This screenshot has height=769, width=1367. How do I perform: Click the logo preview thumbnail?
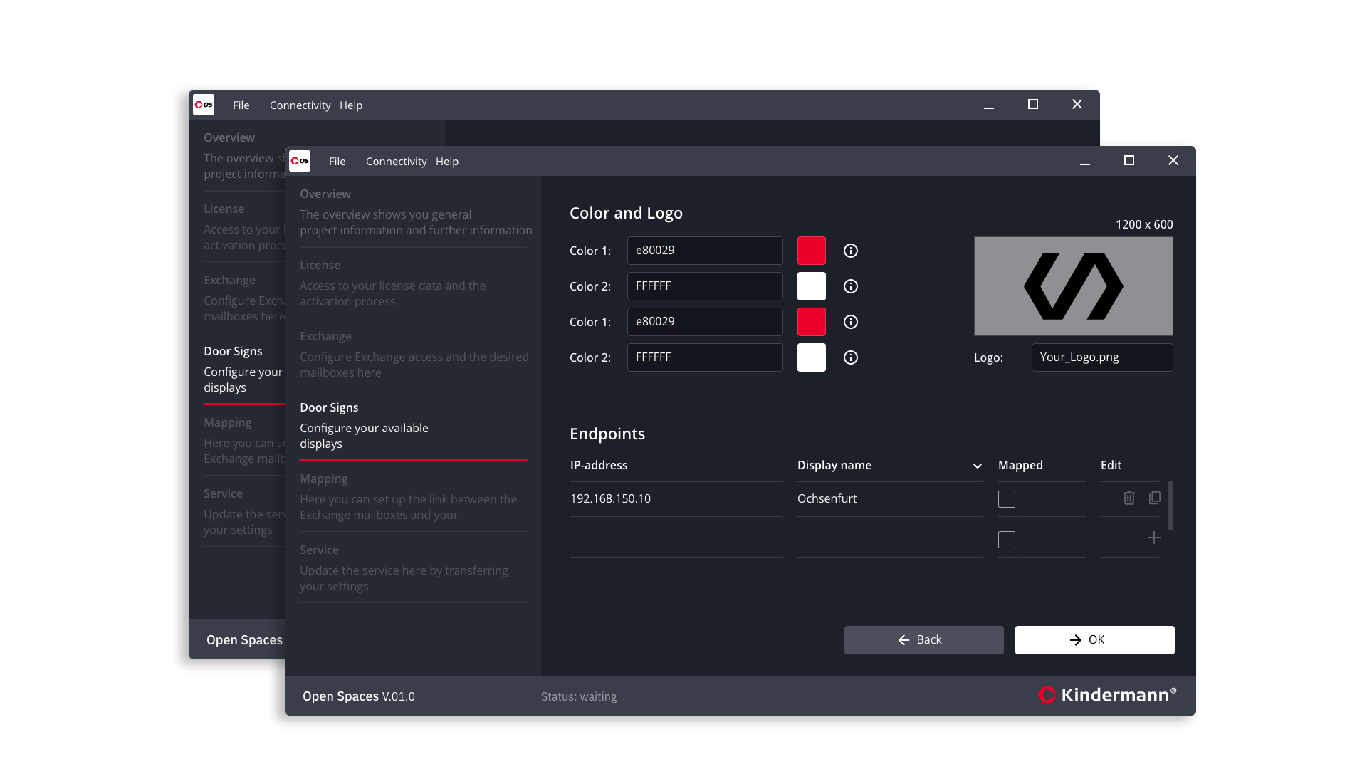[1073, 286]
